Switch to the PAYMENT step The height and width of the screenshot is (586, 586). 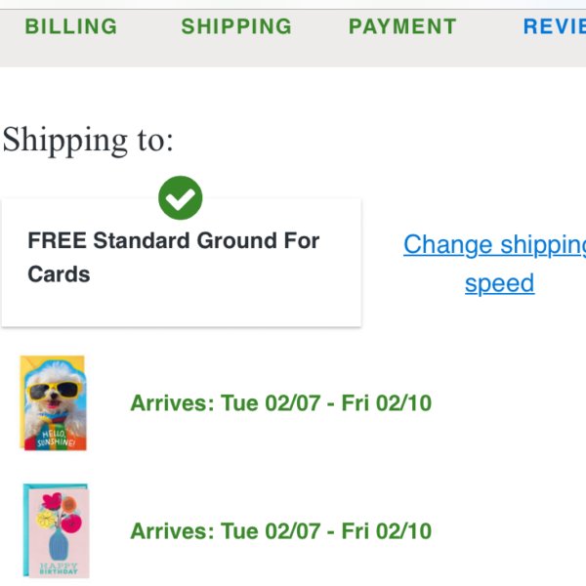tap(402, 26)
